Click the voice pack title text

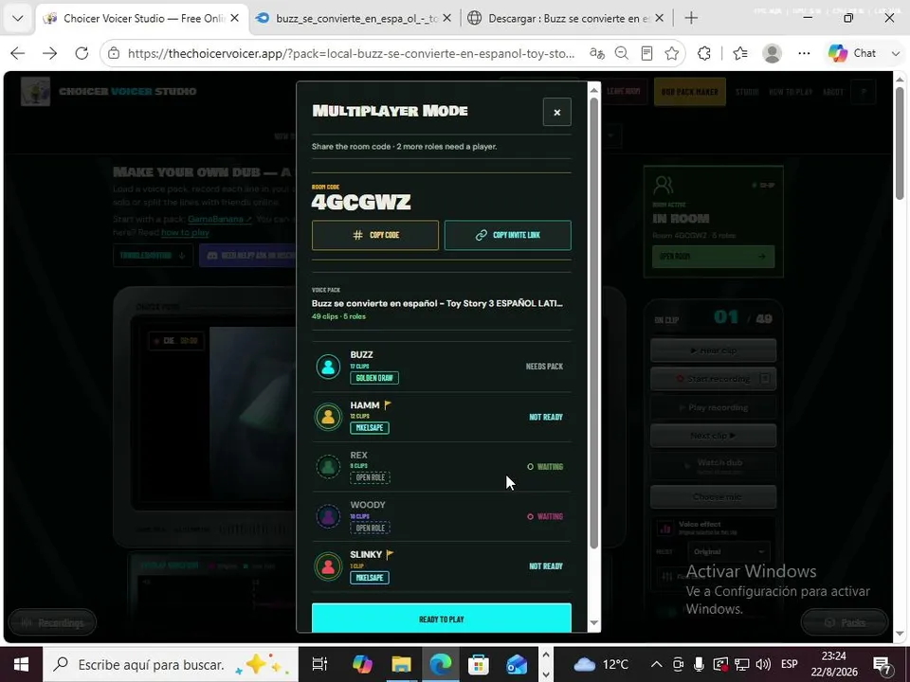(437, 303)
